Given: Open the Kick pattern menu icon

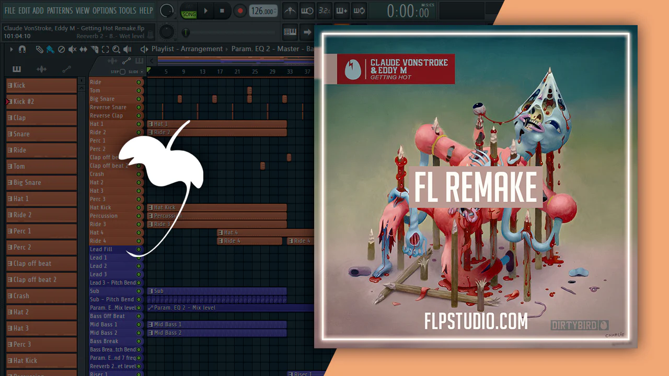Looking at the screenshot, I should click(10, 85).
